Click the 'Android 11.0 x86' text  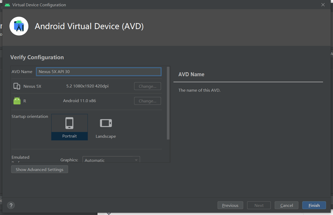(79, 101)
